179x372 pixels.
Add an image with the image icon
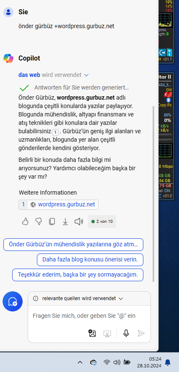pos(92,333)
